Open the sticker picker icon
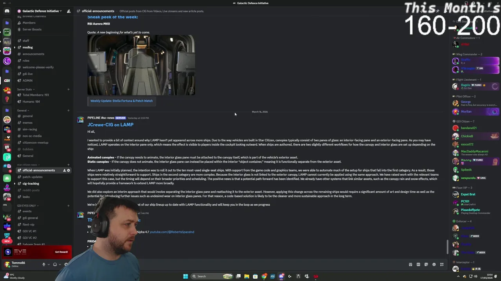 coord(426,265)
